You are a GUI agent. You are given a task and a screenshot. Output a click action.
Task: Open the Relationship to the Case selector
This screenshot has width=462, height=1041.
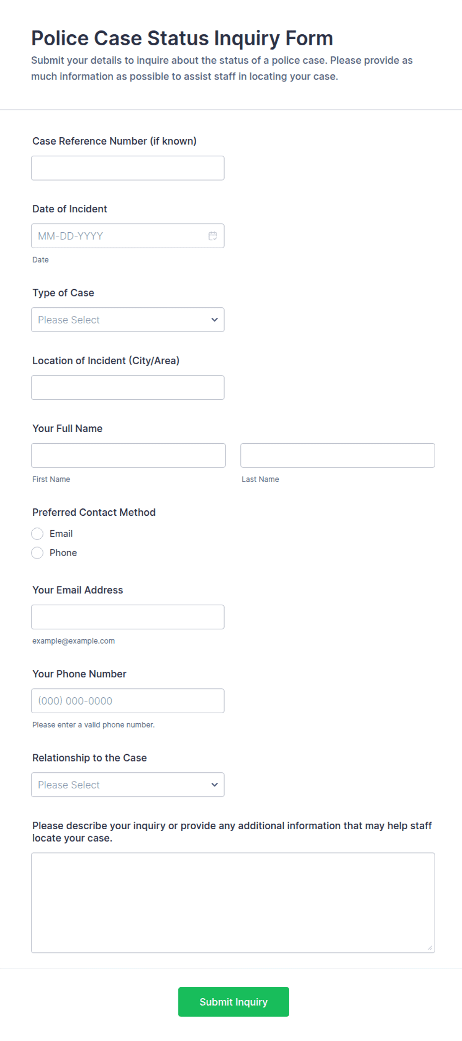[127, 784]
